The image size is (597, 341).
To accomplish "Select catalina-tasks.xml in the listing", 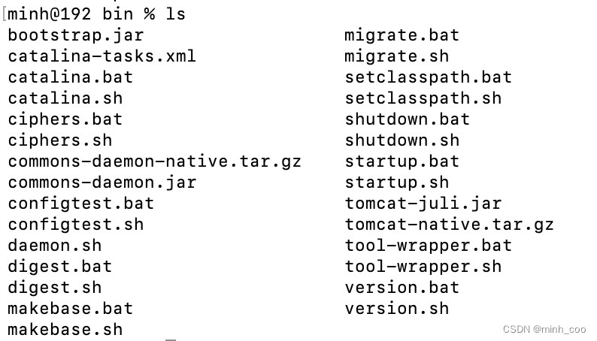I will 102,56.
